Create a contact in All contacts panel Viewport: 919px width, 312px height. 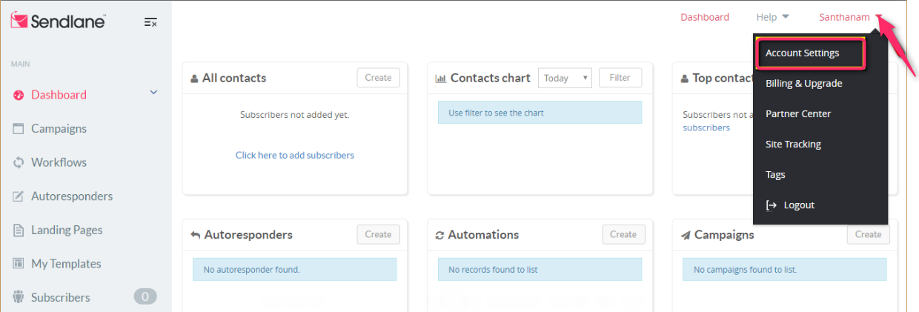(378, 78)
